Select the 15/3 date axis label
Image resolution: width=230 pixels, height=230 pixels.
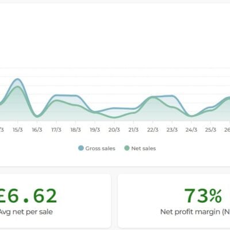click(18, 130)
